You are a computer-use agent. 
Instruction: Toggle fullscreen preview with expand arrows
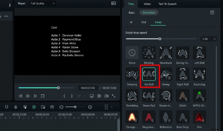click(114, 96)
